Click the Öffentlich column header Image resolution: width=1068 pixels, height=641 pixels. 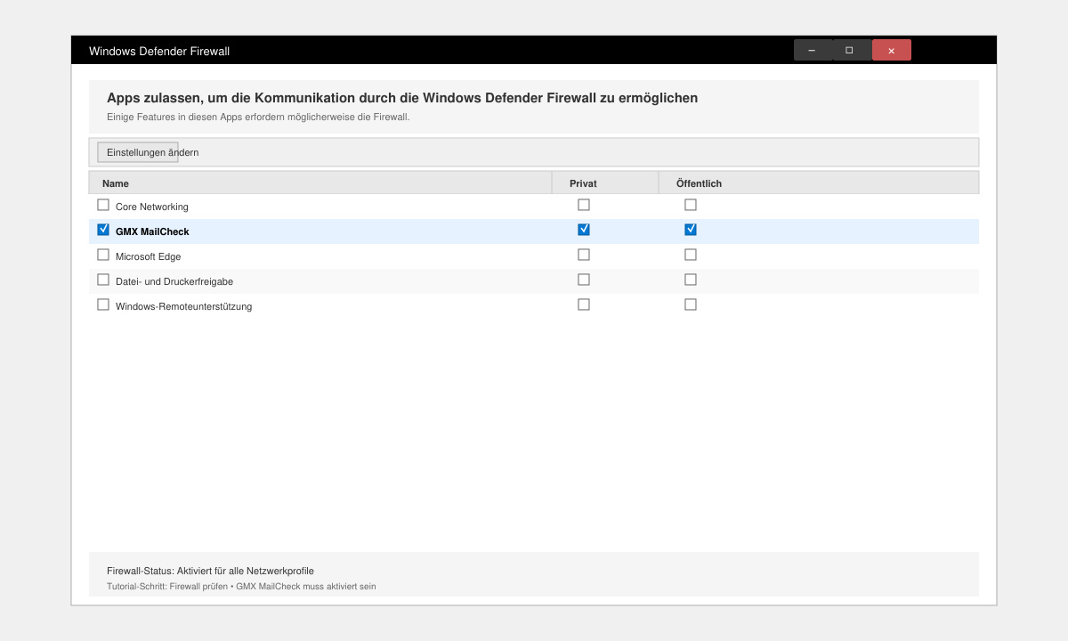pyautogui.click(x=819, y=183)
